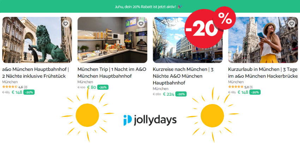Toggle heart on München Trip breakfast offer
The height and width of the screenshot is (143, 300).
[x=141, y=24]
